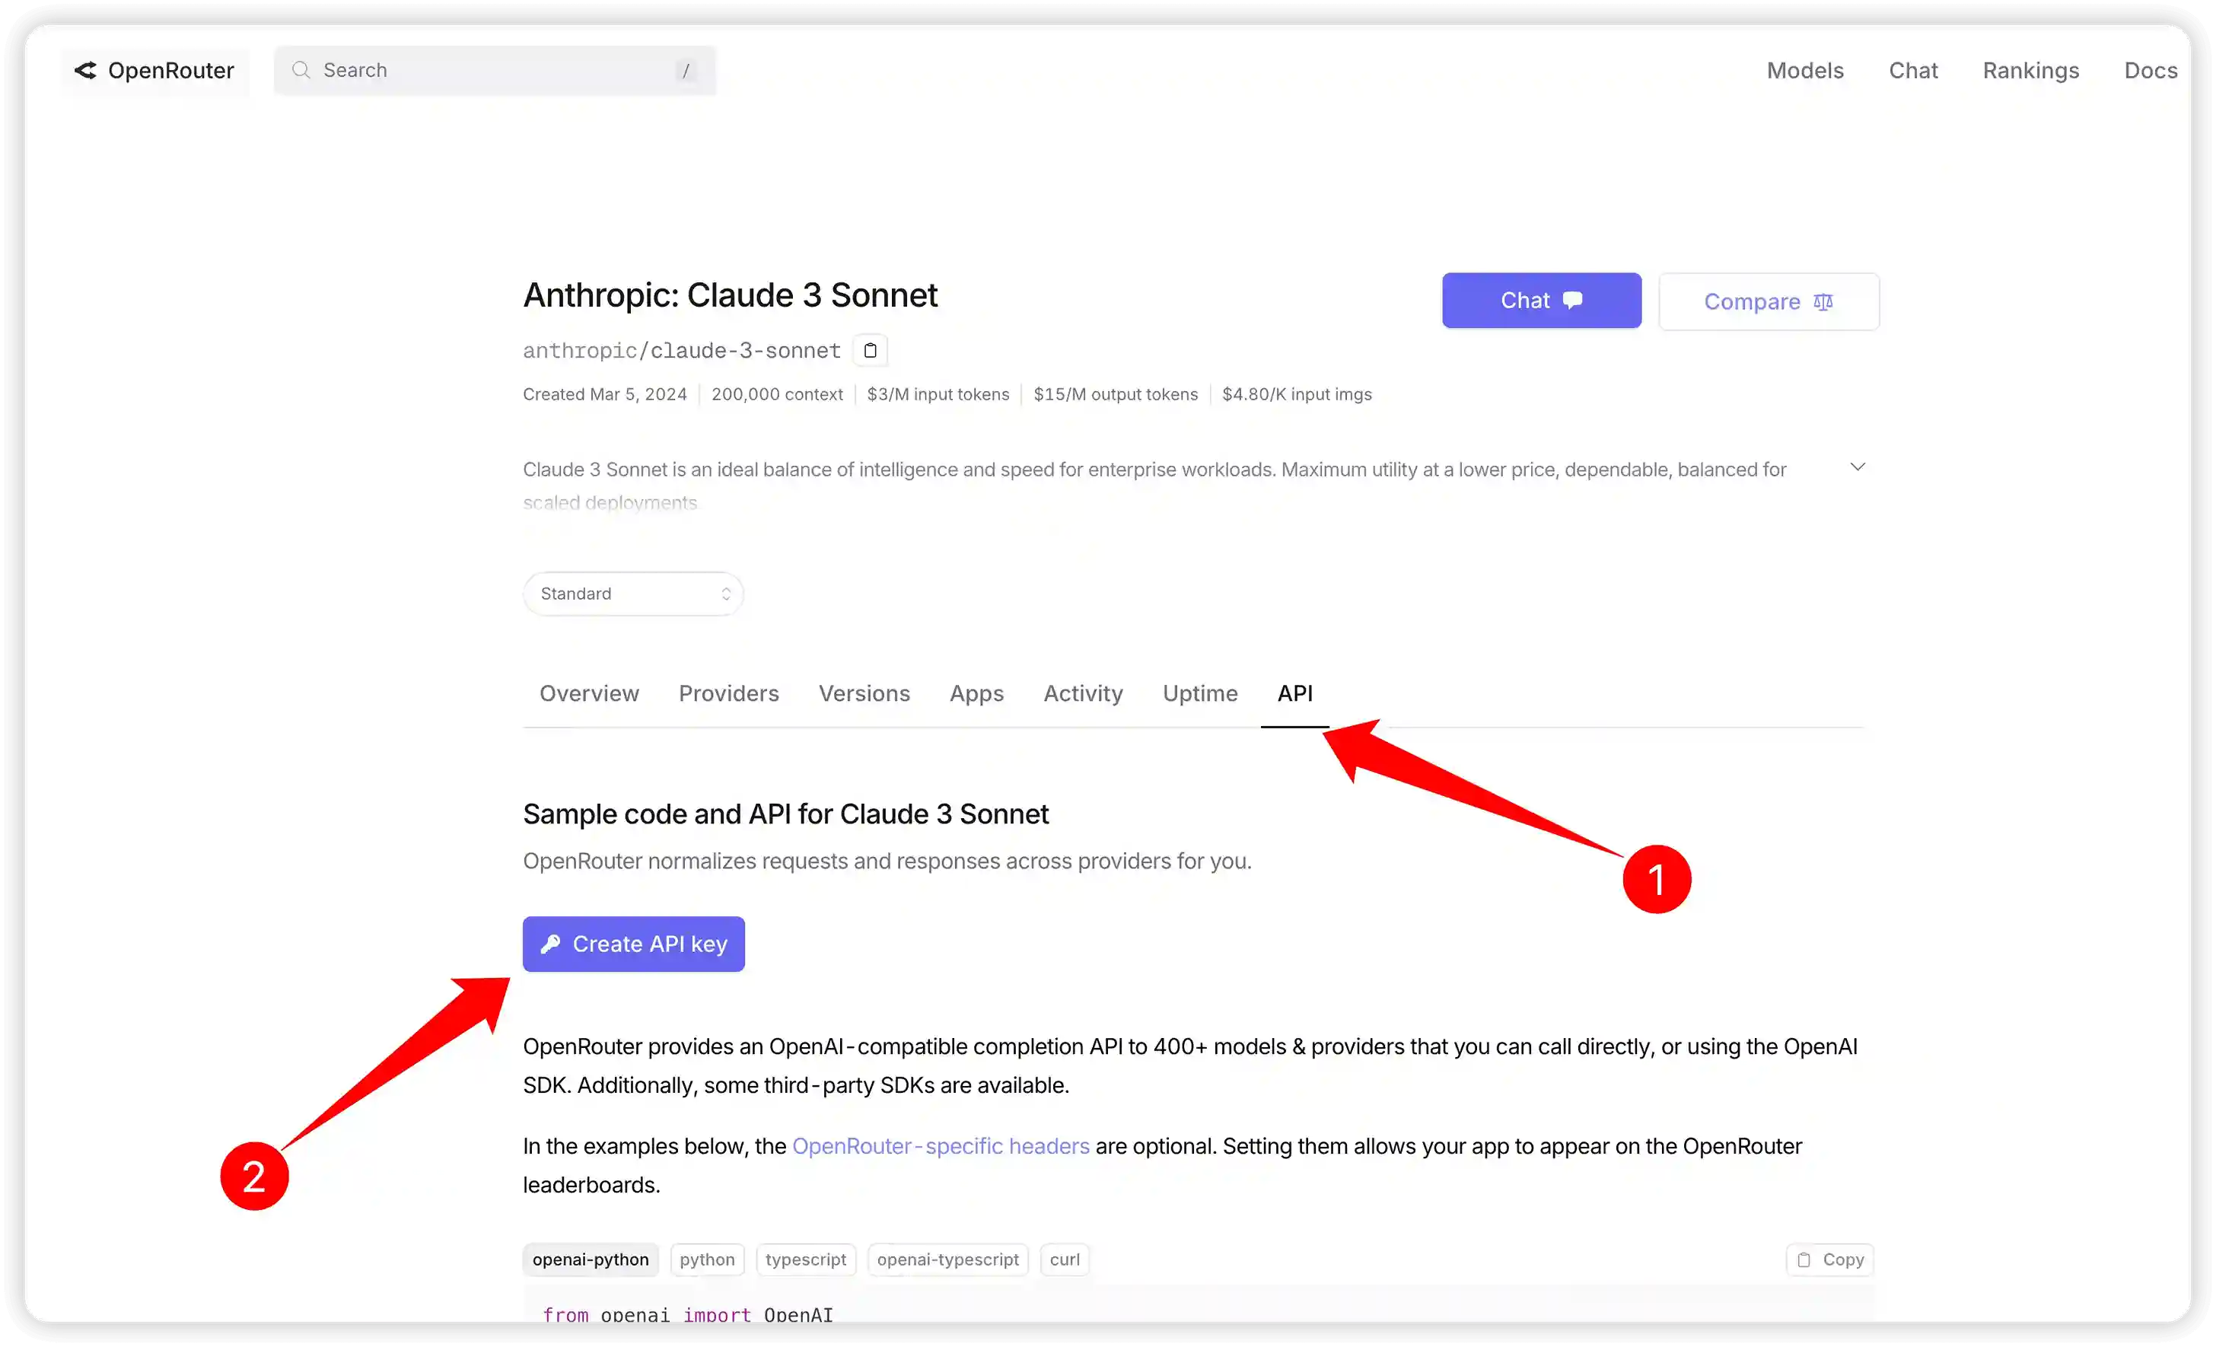
Task: Open Chat in top navigation
Action: [1913, 70]
